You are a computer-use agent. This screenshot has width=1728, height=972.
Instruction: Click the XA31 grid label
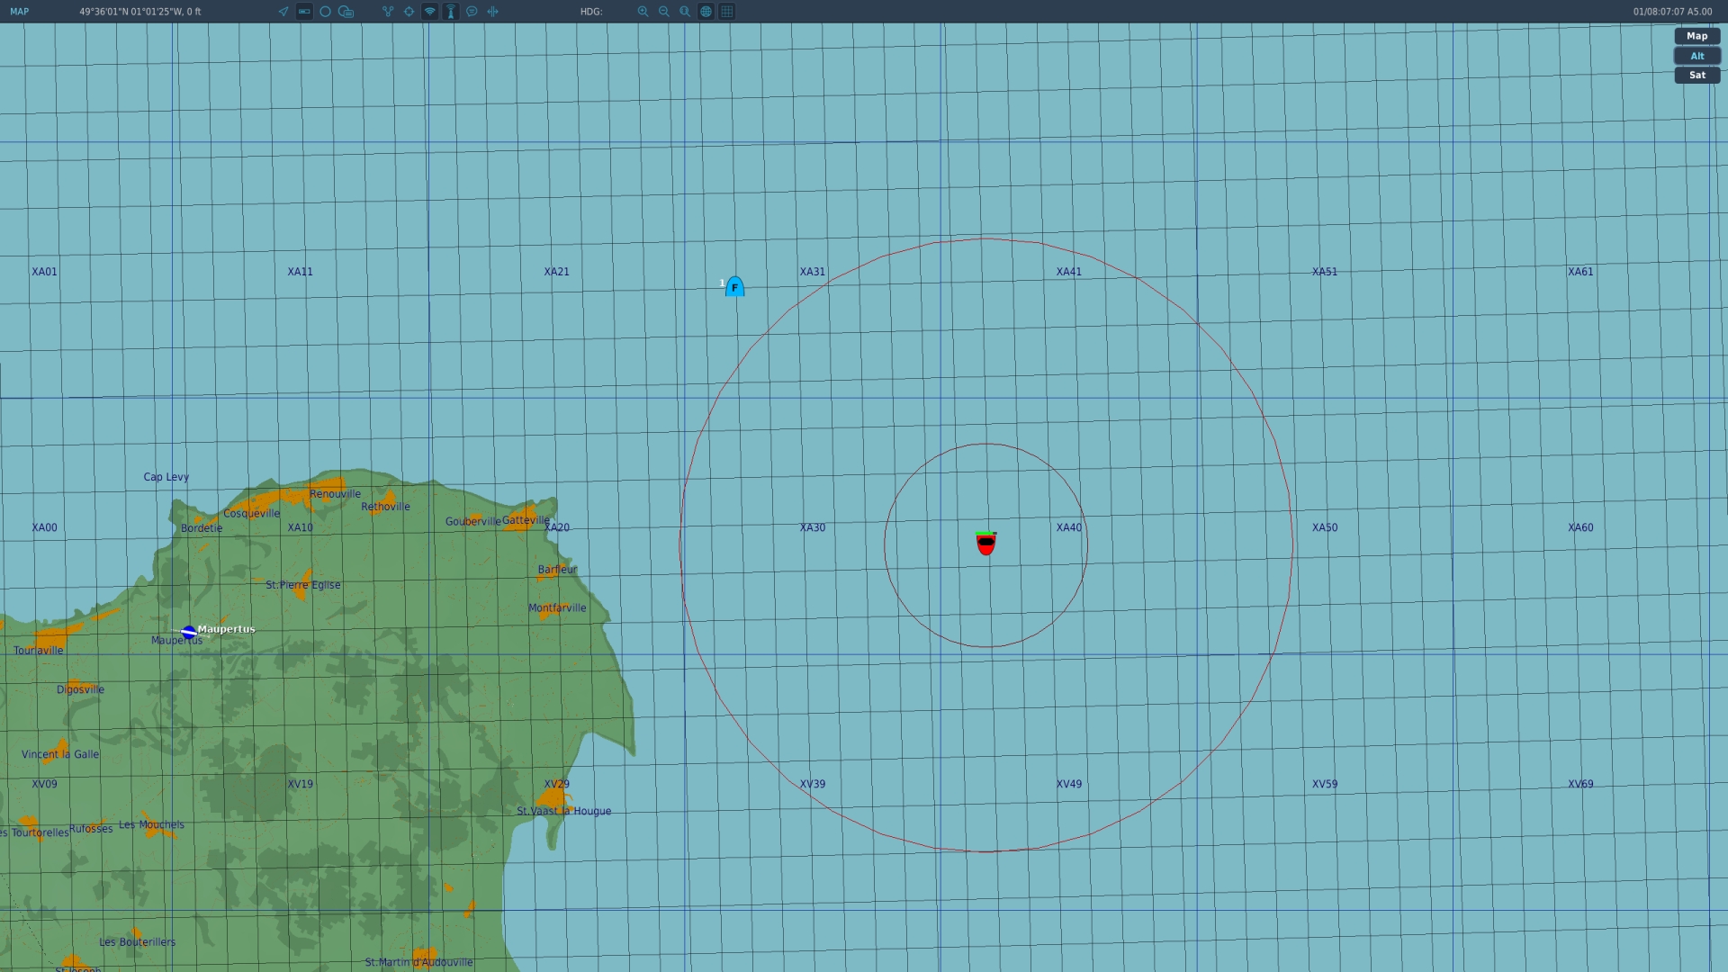click(x=813, y=272)
